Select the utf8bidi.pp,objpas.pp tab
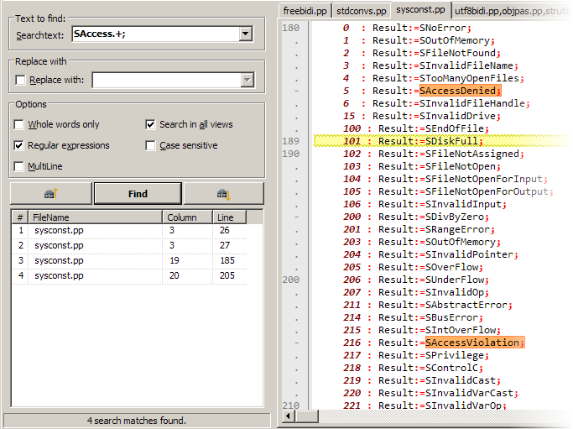The image size is (573, 429). click(509, 11)
